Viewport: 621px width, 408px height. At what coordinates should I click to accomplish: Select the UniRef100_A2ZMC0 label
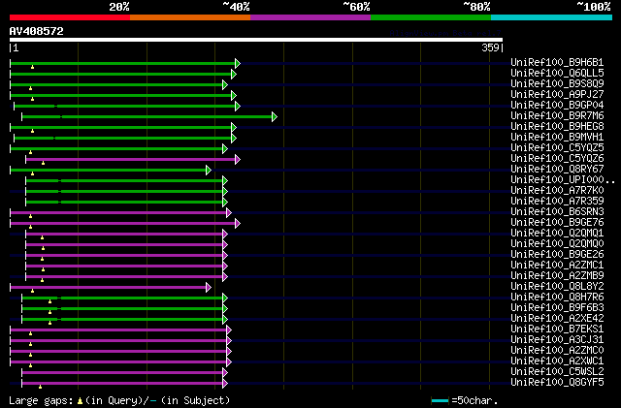557,350
